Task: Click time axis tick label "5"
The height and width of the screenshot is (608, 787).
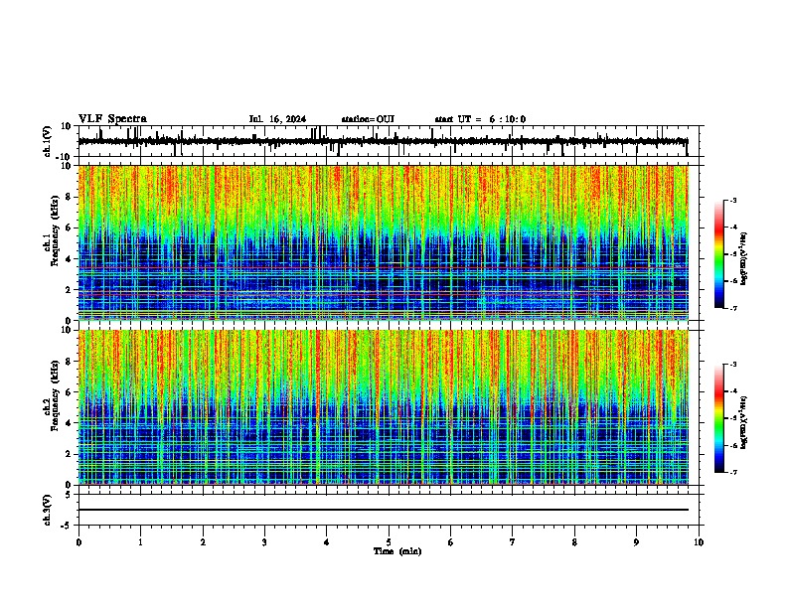Action: pyautogui.click(x=389, y=542)
